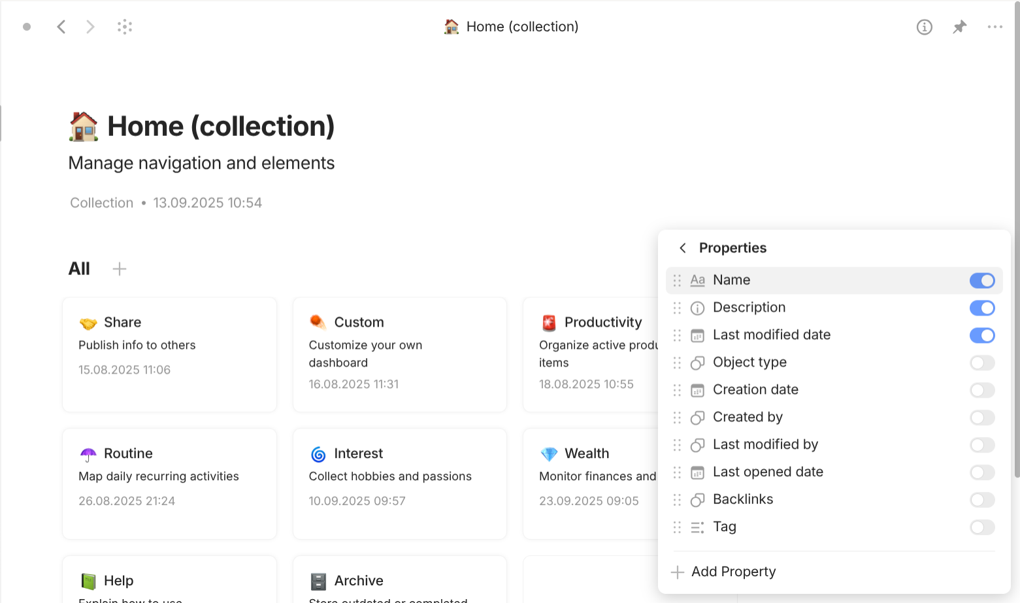Enable the Backlinks property toggle
The image size is (1020, 603).
point(981,500)
